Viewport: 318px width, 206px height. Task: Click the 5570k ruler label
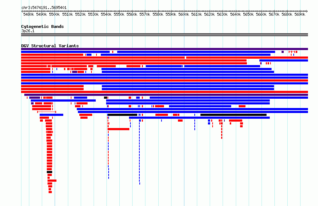coord(145,14)
